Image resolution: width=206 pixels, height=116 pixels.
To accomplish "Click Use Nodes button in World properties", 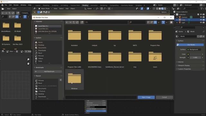I will pyautogui.click(x=190, y=45).
